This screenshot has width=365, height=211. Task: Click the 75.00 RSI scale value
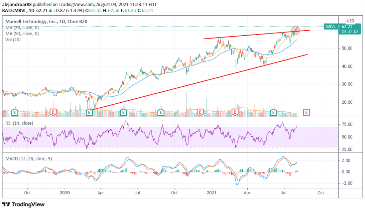click(347, 124)
